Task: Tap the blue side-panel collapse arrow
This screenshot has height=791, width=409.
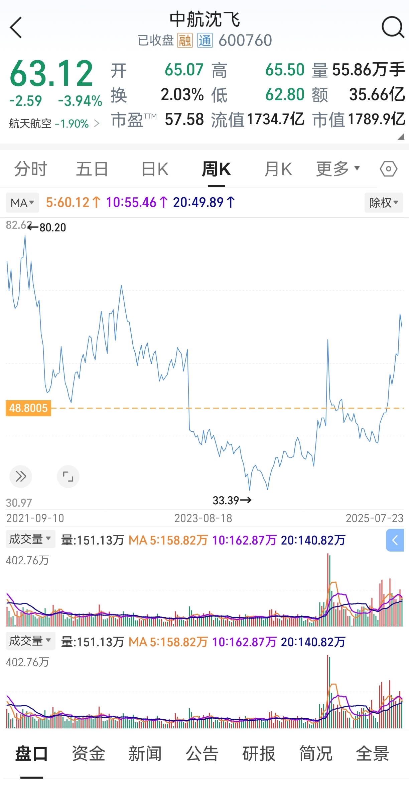Action: coord(395,540)
